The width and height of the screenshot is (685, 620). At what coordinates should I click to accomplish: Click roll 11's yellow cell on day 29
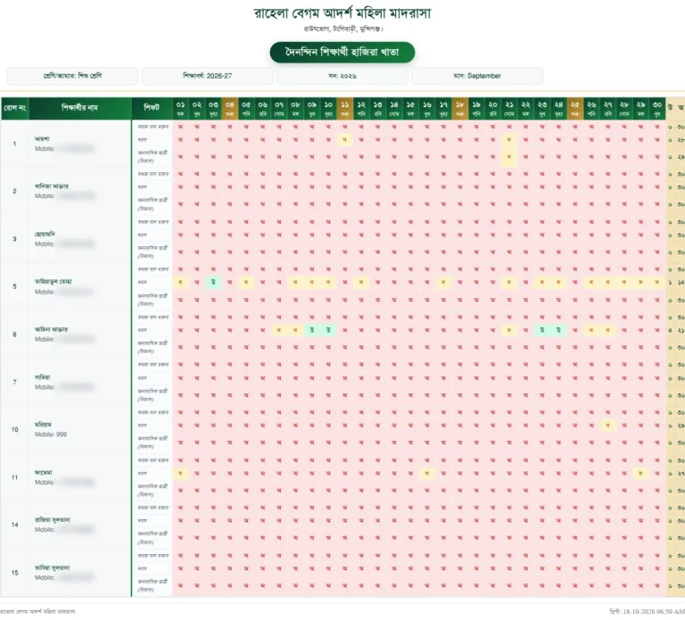tap(640, 473)
